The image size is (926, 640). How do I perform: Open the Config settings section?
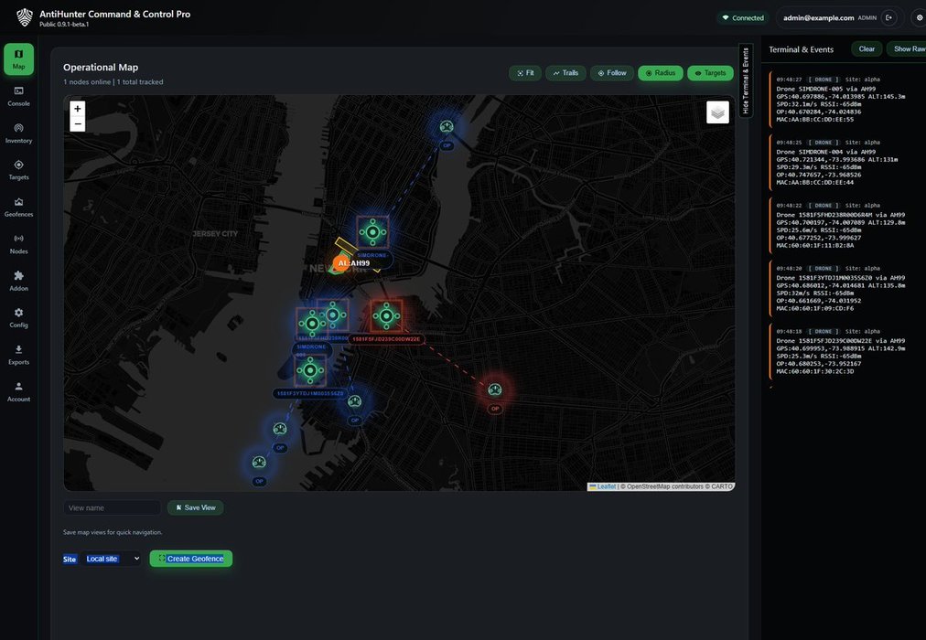(18, 317)
